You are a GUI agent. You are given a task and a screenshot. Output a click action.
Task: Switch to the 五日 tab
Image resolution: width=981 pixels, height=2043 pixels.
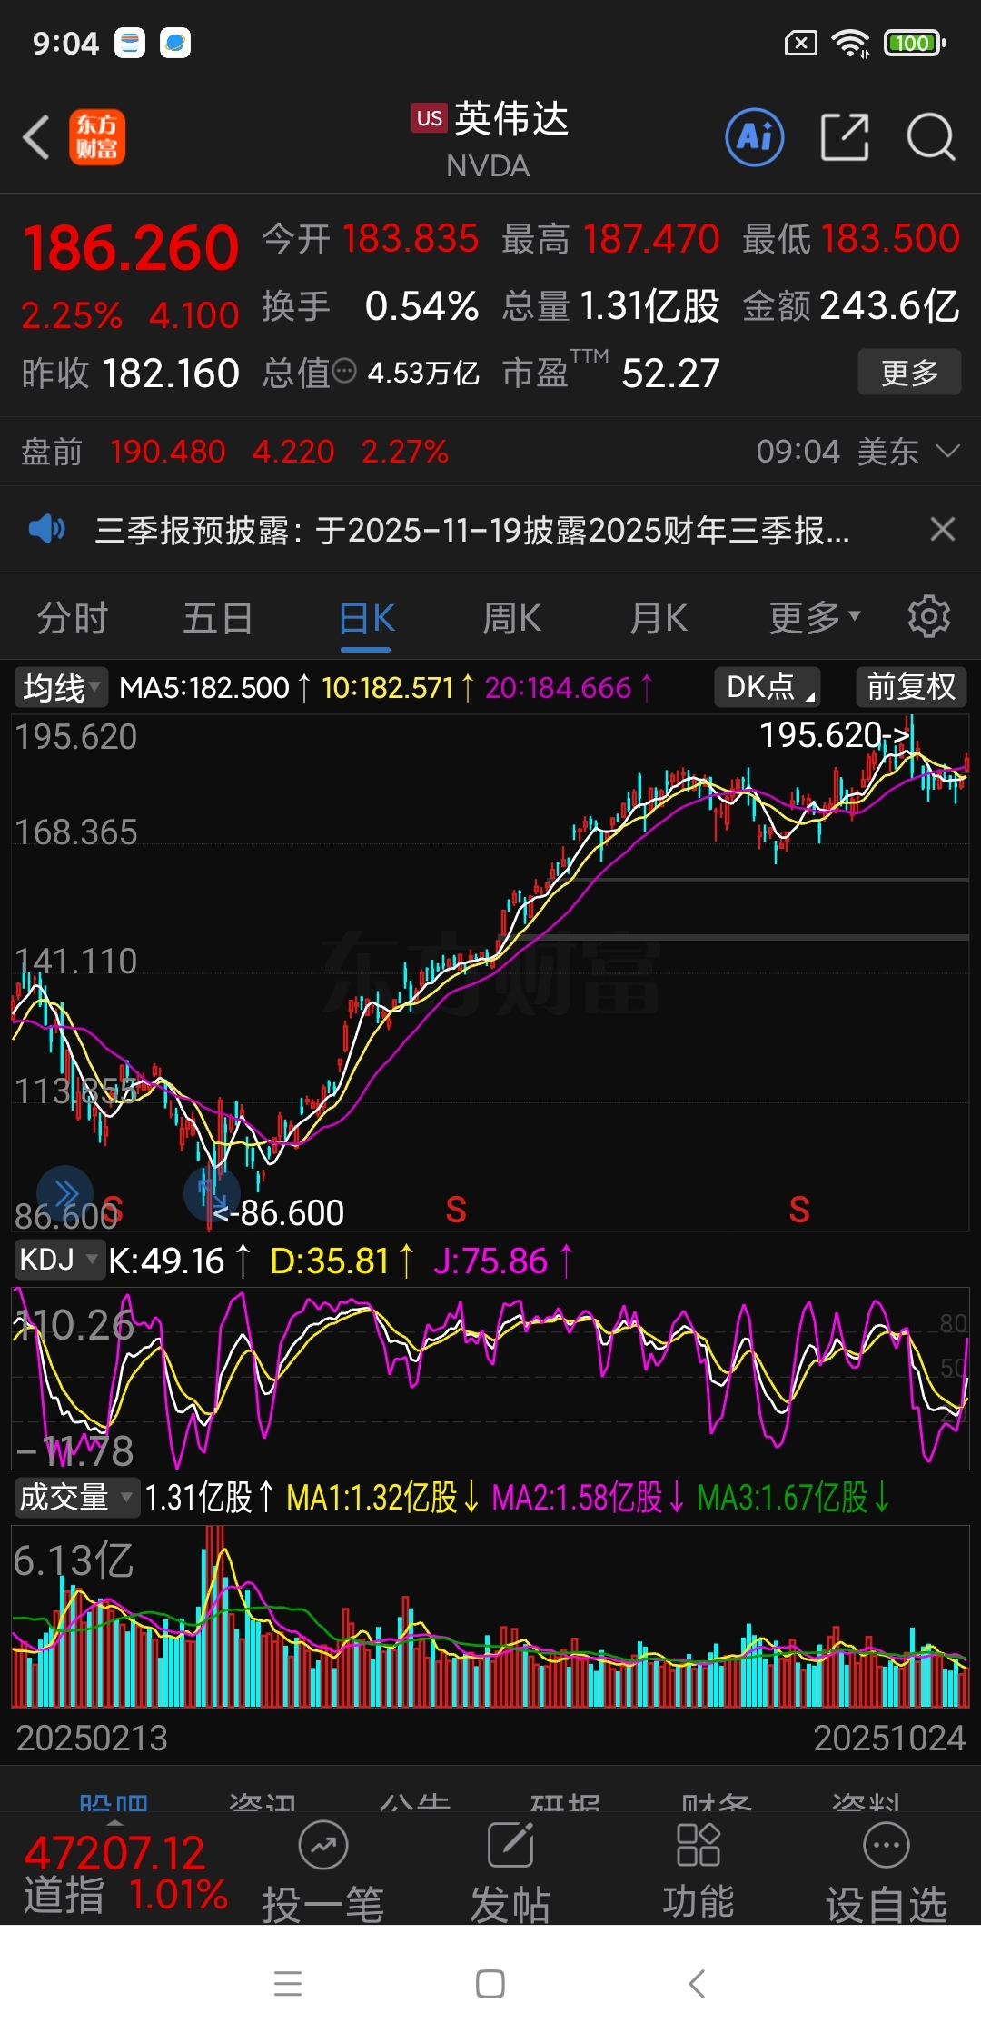pyautogui.click(x=218, y=618)
